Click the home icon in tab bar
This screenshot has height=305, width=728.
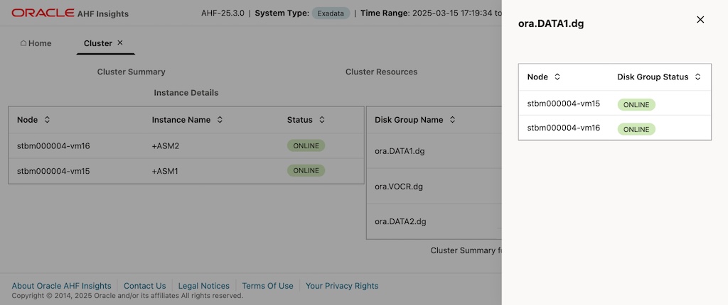23,43
